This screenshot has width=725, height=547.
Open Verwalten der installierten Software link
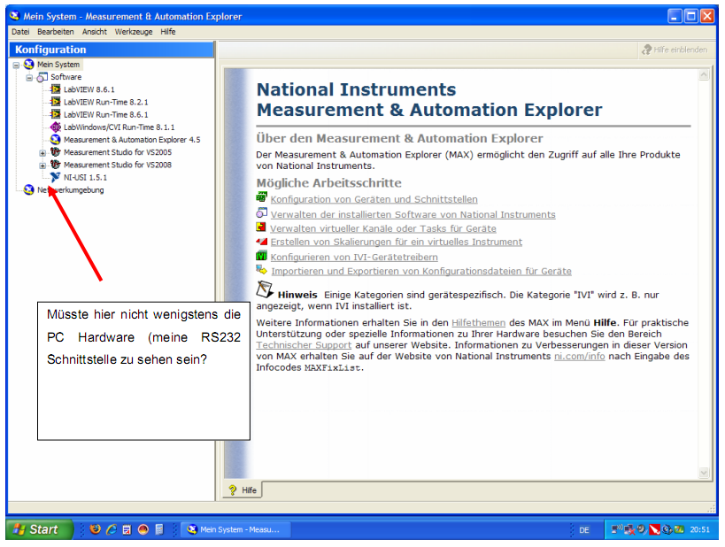(x=413, y=214)
